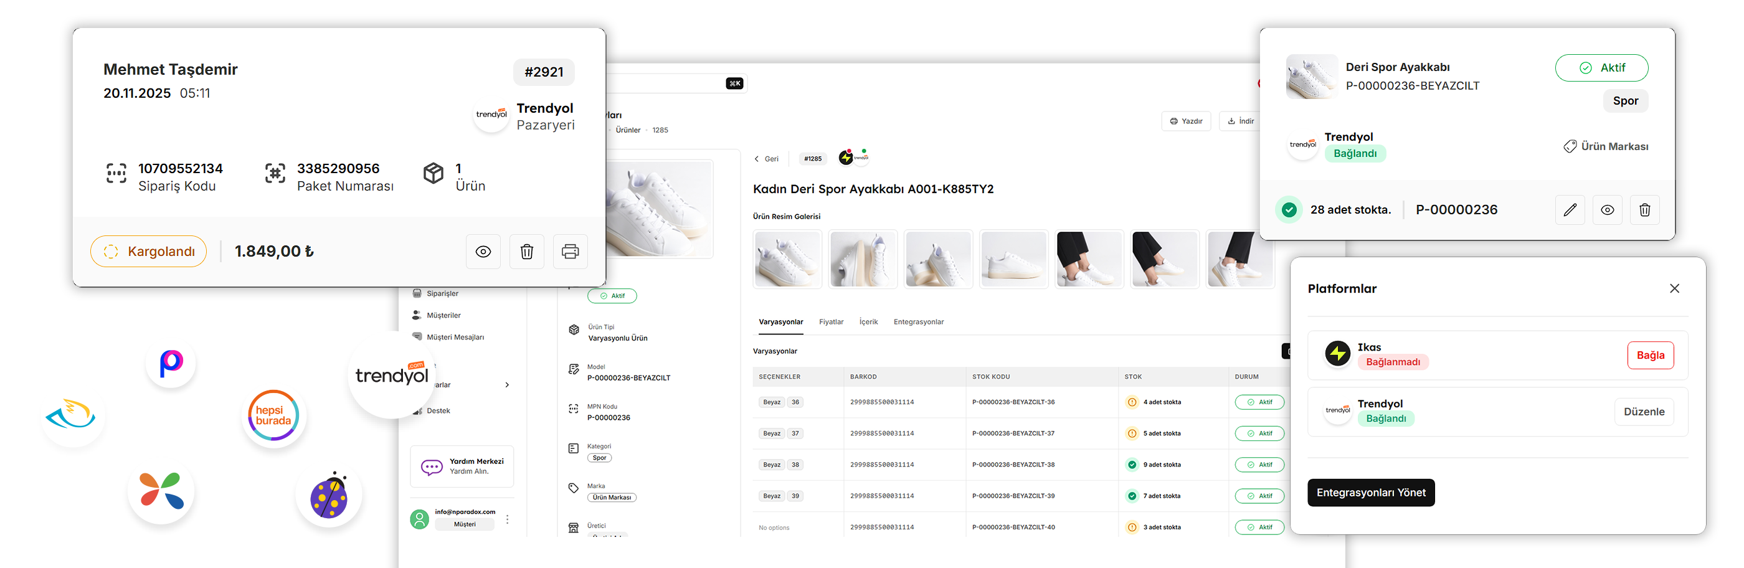
Task: Click the Bağla button for Ikas
Action: [1650, 356]
